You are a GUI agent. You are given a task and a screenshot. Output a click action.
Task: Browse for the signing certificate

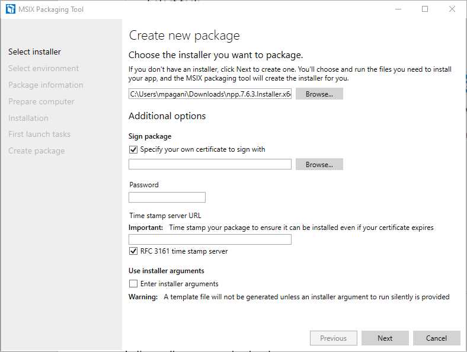319,164
